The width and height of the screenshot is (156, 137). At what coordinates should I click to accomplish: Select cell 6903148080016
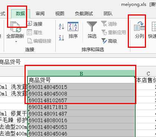[x=81, y=120]
